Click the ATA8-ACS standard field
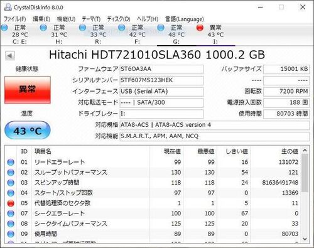314x248 pixels. (x=215, y=125)
